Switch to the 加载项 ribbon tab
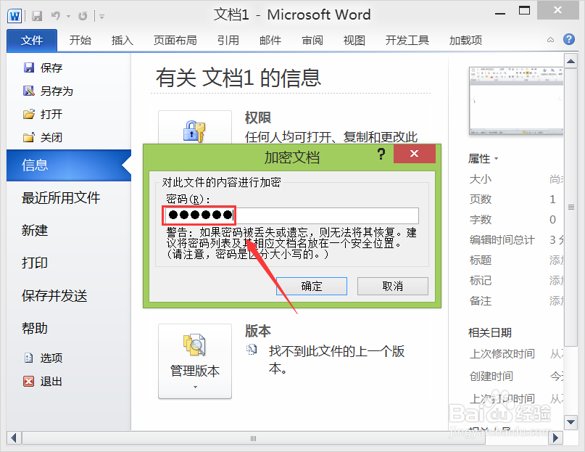 click(465, 40)
